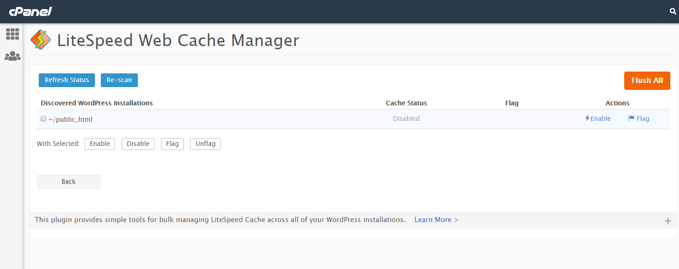This screenshot has height=269, width=679.
Task: Click the Unflag button
Action: (x=205, y=144)
